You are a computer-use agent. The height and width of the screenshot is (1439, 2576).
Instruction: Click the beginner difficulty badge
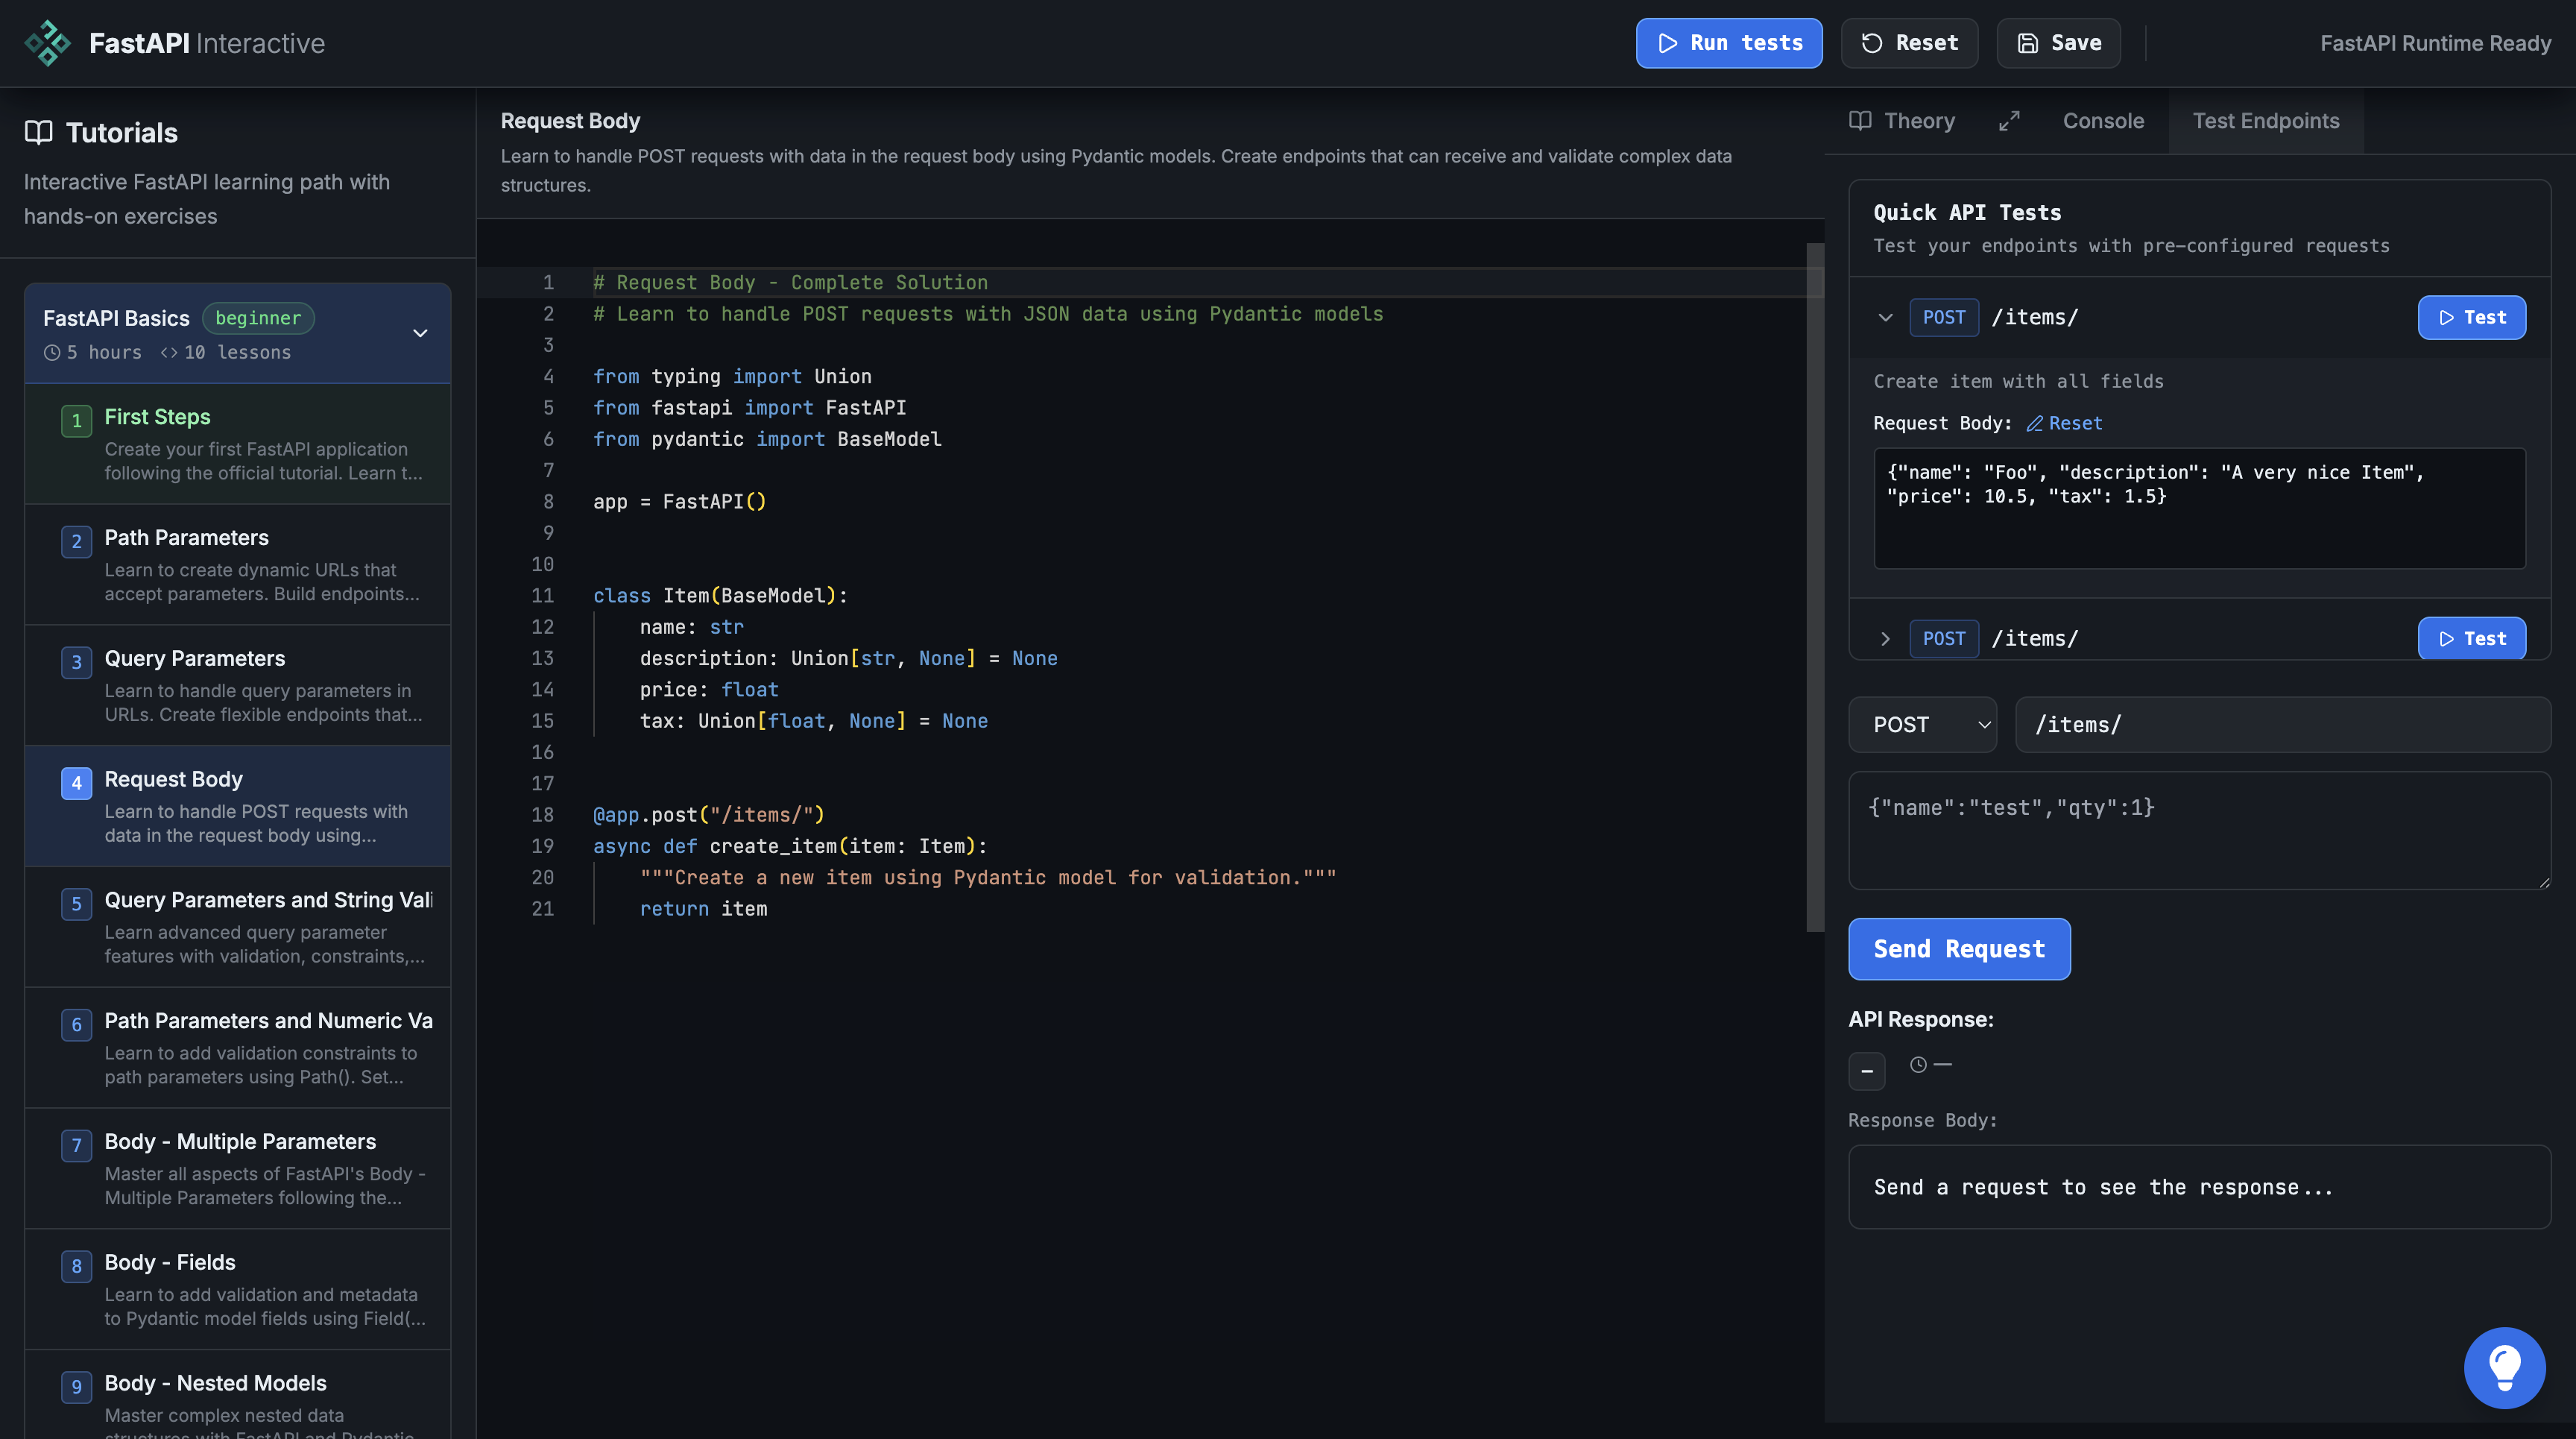click(x=258, y=318)
